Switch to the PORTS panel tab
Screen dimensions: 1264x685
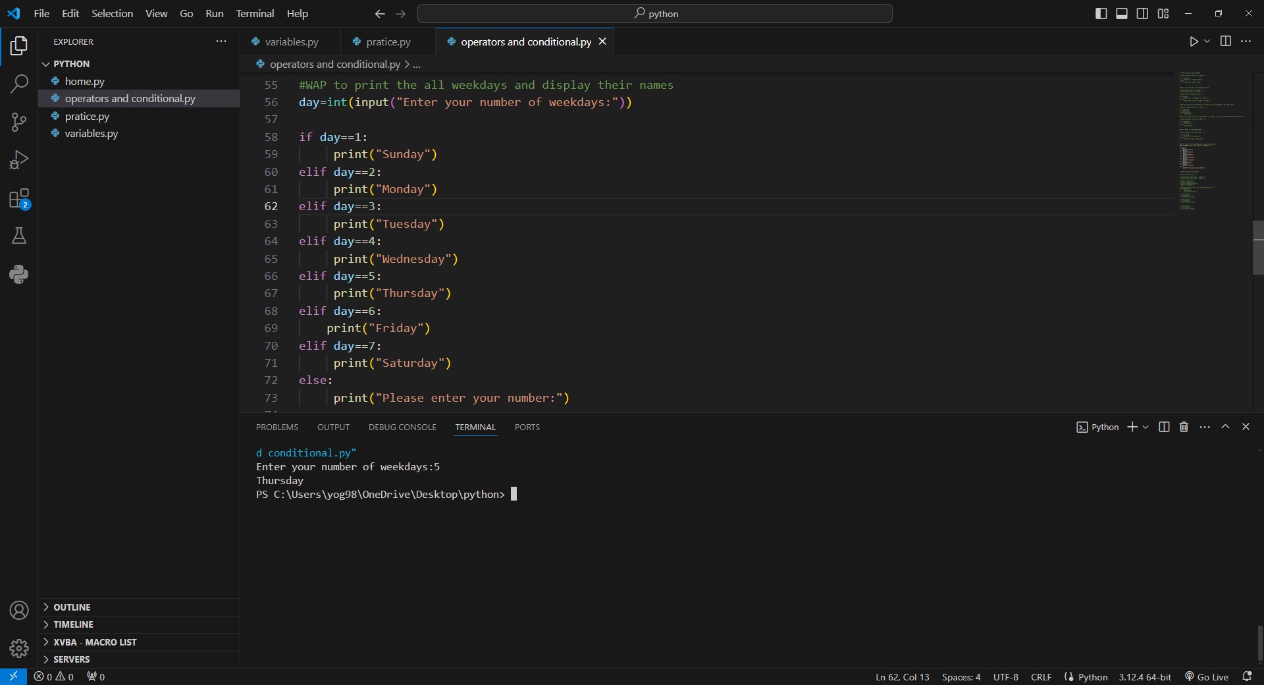tap(527, 427)
